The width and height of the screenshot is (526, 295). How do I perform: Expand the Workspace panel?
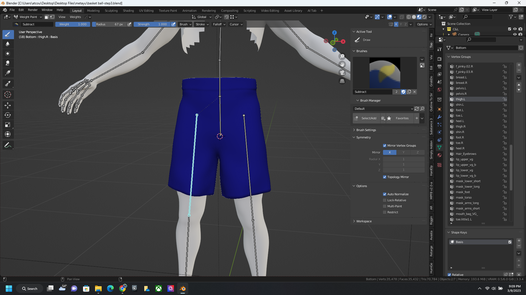364,221
